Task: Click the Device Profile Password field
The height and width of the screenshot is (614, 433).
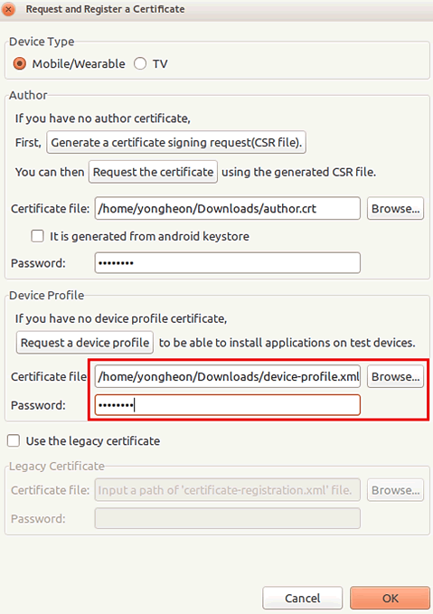Action: pyautogui.click(x=228, y=405)
